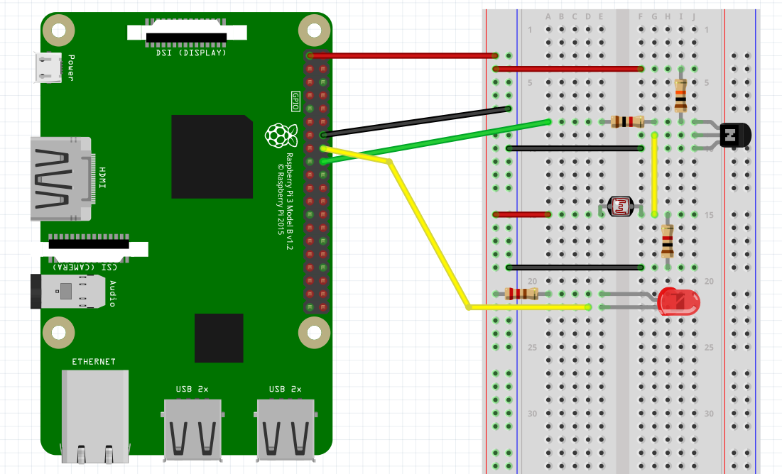Select the black wire from the Pi header
782x474 pixels.
(416, 121)
